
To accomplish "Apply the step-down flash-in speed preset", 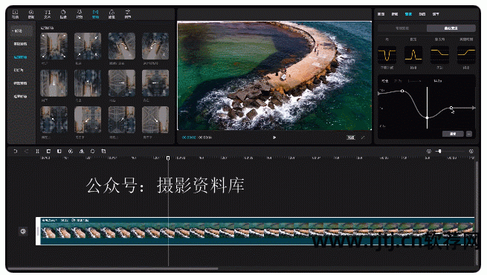I will 439,55.
